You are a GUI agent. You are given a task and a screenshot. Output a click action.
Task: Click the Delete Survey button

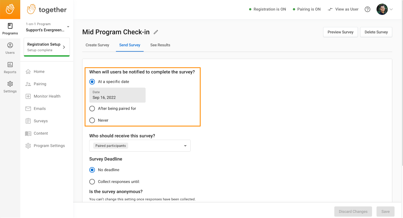[376, 32]
